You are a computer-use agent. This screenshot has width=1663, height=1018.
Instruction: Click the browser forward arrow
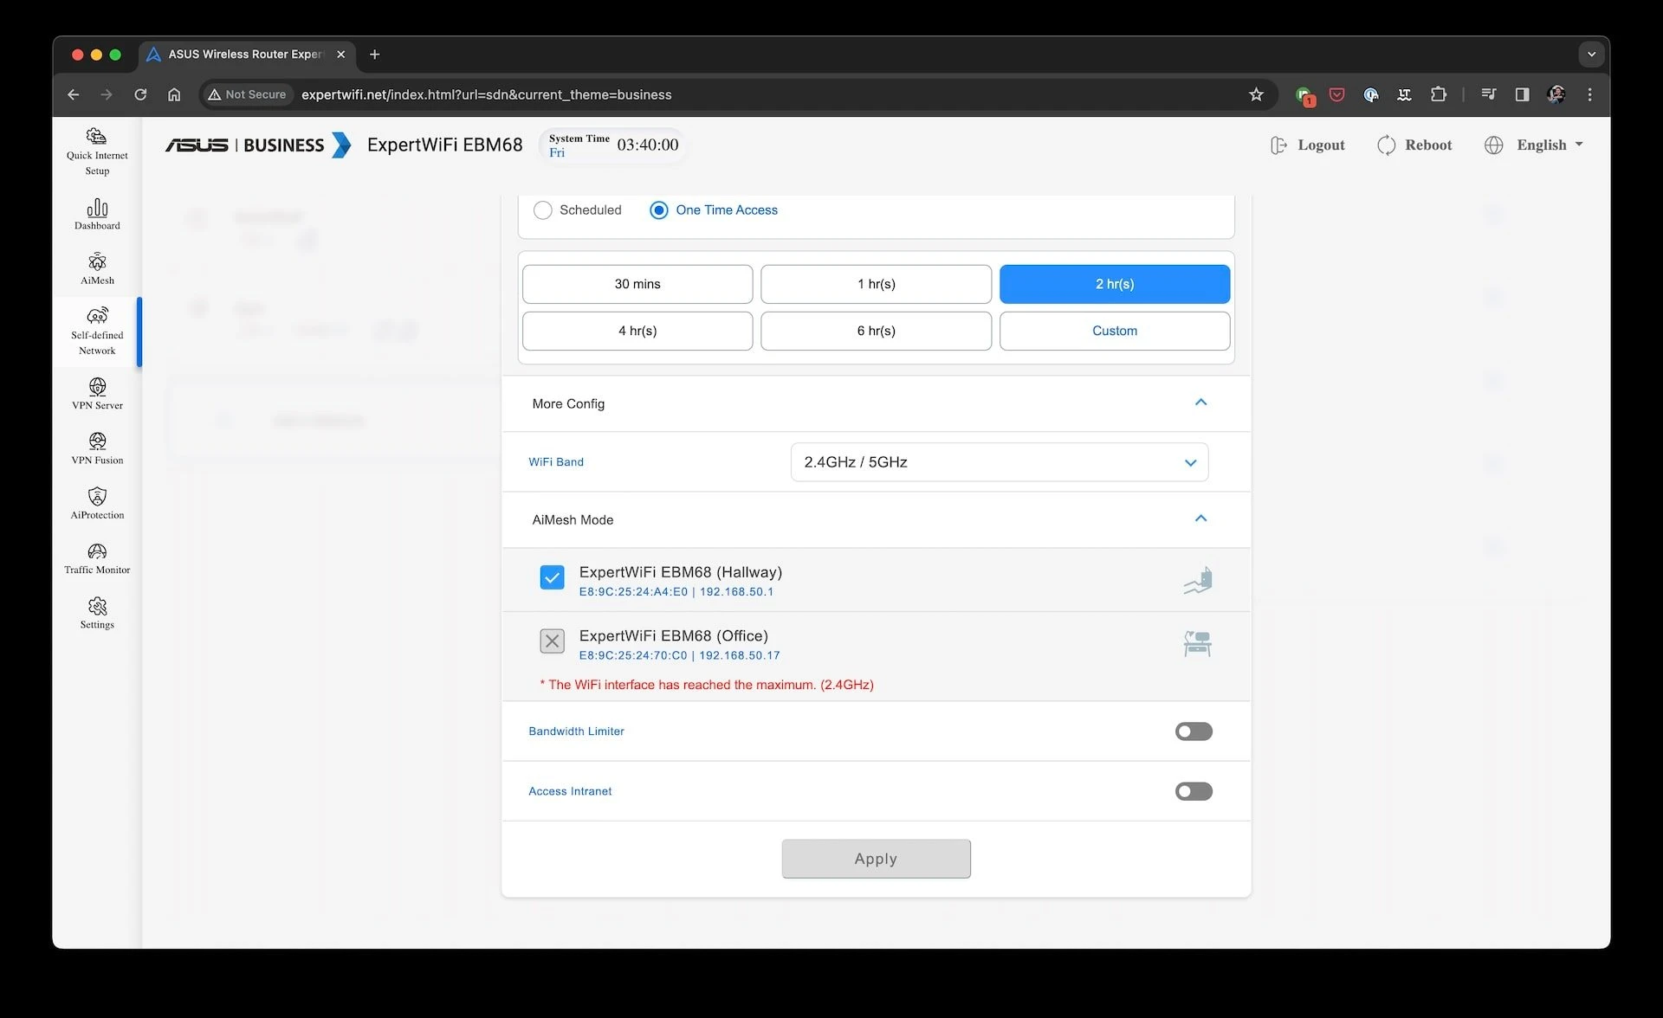(107, 94)
